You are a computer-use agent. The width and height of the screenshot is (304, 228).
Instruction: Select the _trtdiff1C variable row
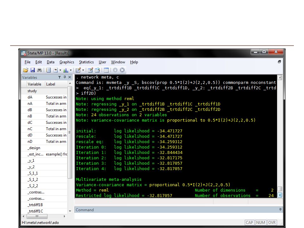click(x=44, y=211)
